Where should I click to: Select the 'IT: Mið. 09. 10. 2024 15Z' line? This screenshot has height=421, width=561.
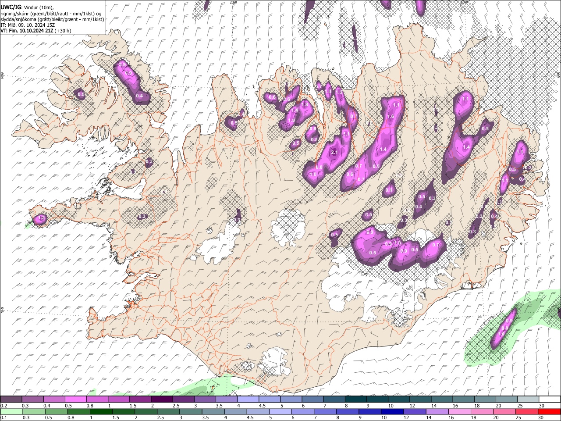click(28, 25)
